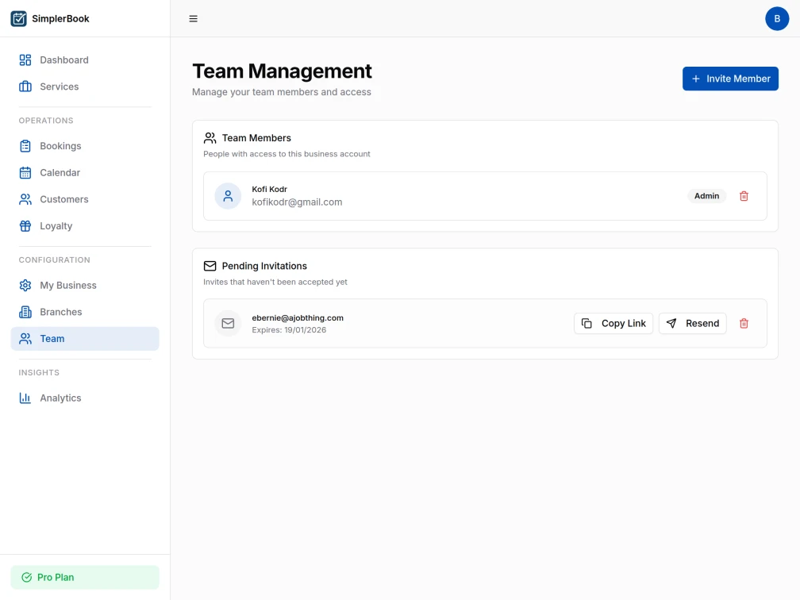This screenshot has height=600, width=800.
Task: Delete Kofi Kodr with trash icon
Action: click(x=744, y=196)
